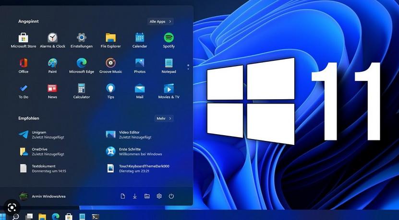This screenshot has height=220, width=399.
Task: Click the pinned apps page indicator dots
Action: tap(188, 67)
